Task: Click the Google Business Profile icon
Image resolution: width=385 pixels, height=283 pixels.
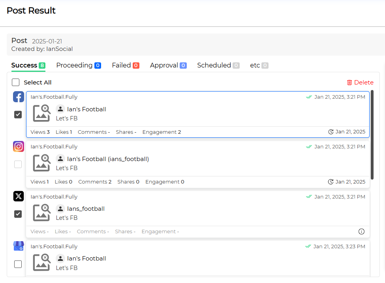Action: coord(19,246)
